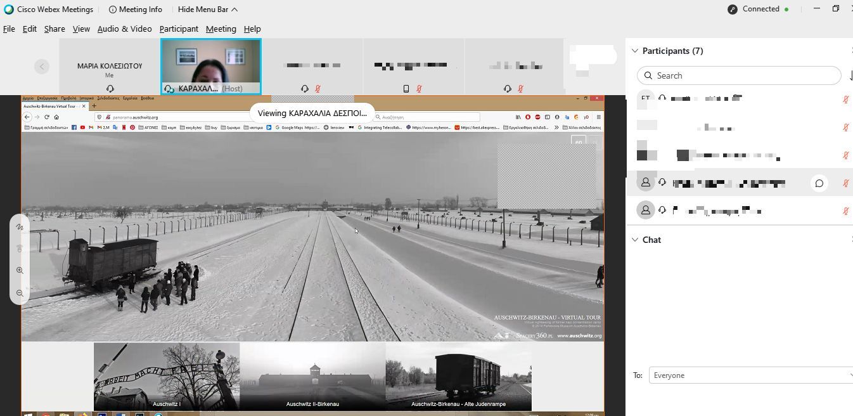Zoom out of the shared screen

tap(20, 294)
